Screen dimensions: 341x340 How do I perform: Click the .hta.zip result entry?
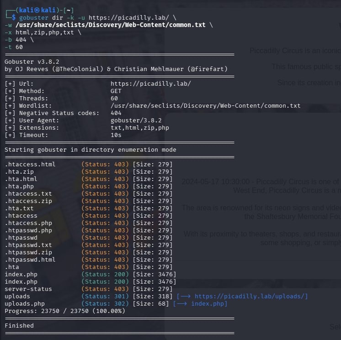coord(19,171)
